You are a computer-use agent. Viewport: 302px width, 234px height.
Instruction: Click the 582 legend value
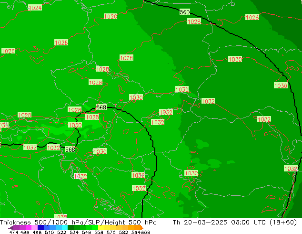pos(123,232)
